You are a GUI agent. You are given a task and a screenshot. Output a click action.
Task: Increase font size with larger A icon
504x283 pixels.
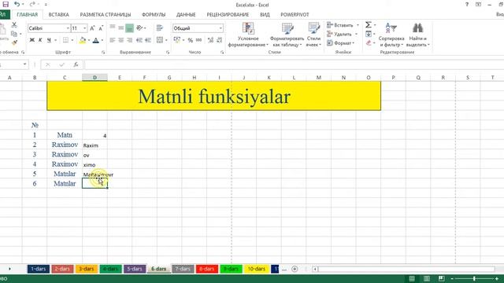[92, 28]
